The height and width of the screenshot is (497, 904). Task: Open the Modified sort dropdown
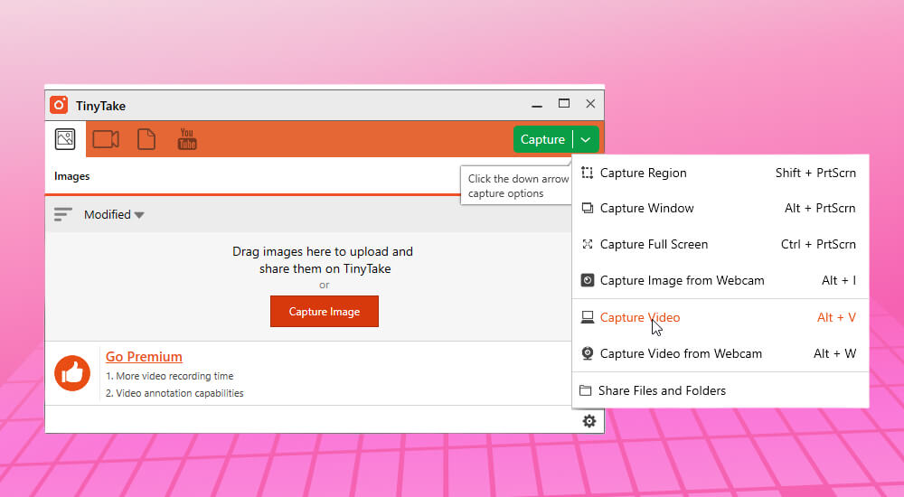click(x=114, y=214)
